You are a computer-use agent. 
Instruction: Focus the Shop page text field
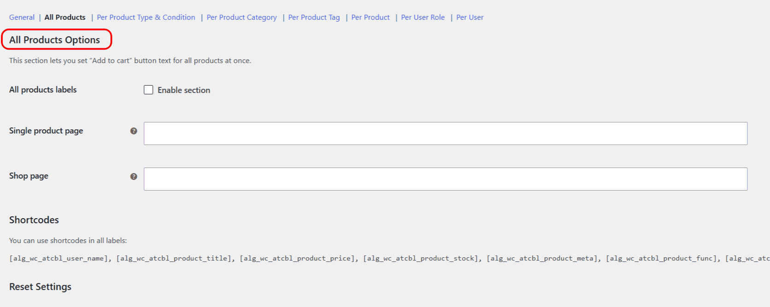tap(445, 179)
